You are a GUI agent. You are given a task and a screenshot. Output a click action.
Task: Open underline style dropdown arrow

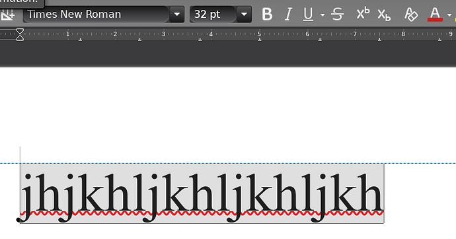323,15
